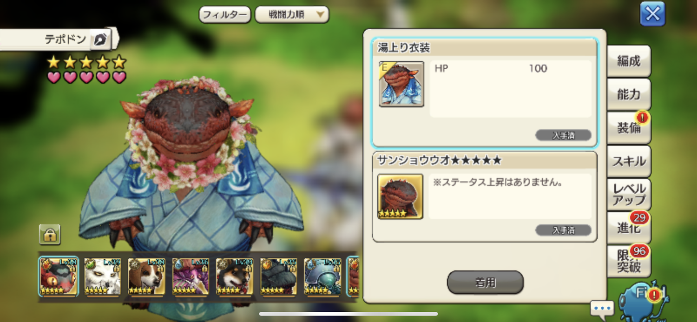Image resolution: width=697 pixels, height=322 pixels.
Task: Tap the pencil icon beside テポドン name
Action: pyautogui.click(x=100, y=40)
